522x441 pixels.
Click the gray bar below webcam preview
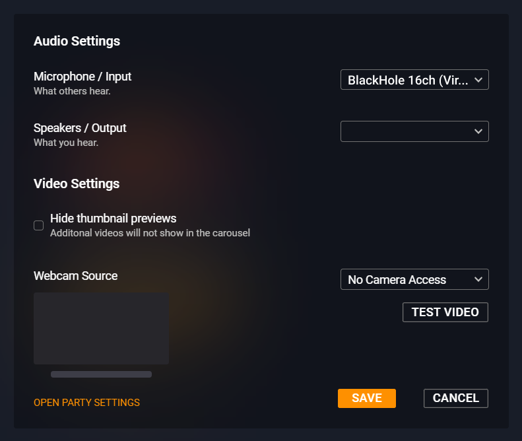101,374
